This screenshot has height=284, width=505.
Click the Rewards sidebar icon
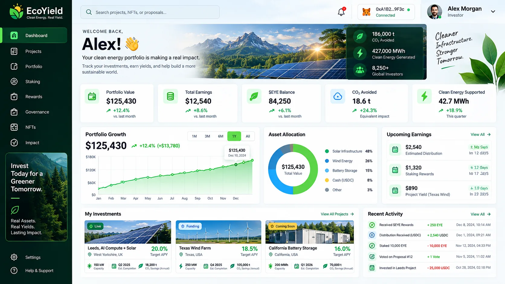[14, 97]
